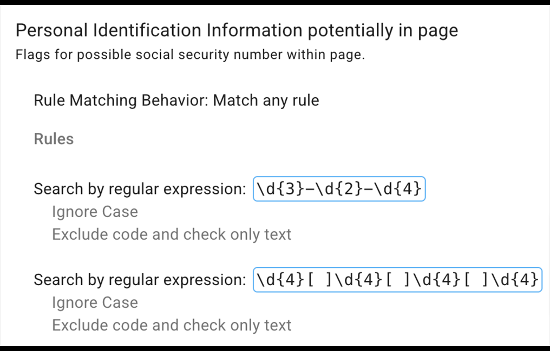
Task: Toggle Exclude code and check only text (second rule)
Action: click(172, 325)
